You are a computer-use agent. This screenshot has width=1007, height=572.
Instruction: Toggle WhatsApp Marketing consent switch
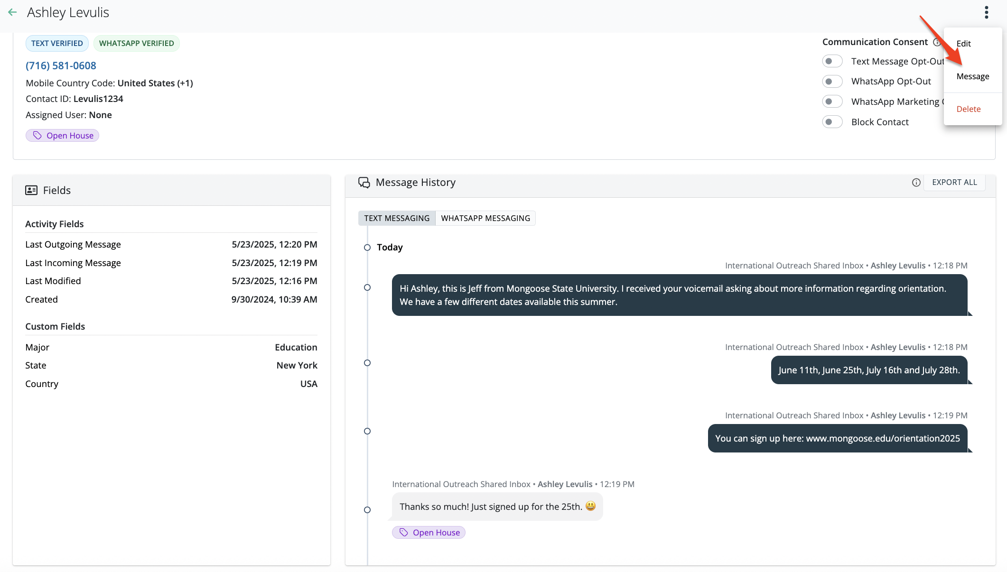coord(832,101)
